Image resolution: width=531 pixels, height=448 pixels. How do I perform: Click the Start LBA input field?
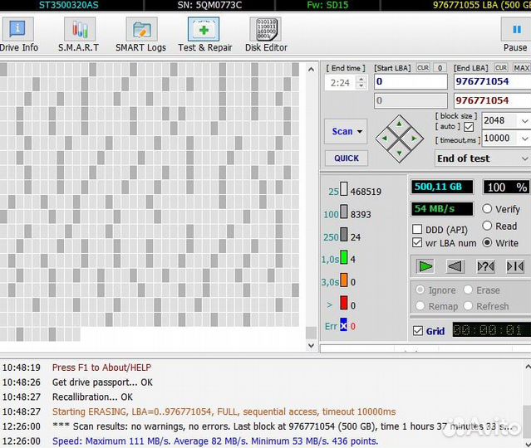[410, 82]
